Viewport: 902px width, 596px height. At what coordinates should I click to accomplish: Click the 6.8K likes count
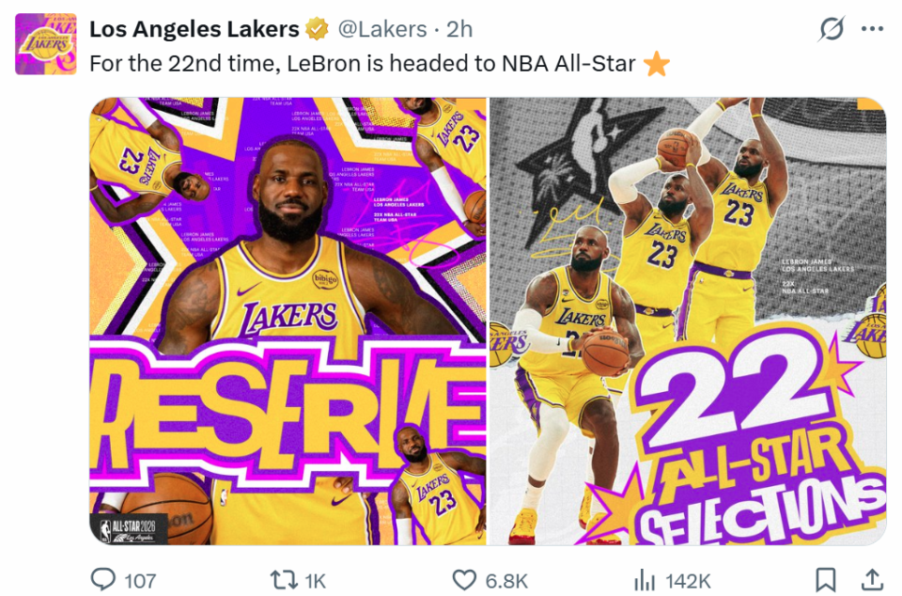coord(506,580)
